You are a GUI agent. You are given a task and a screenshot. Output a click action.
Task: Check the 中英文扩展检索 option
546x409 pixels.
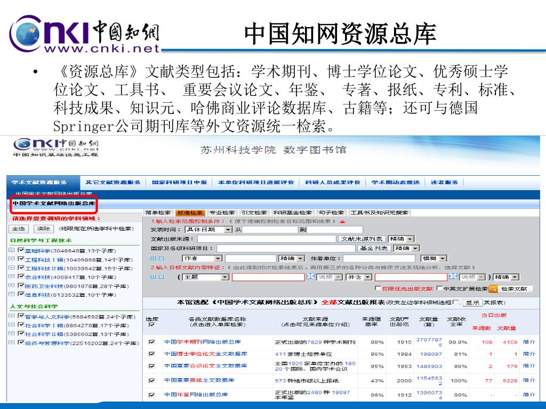point(439,288)
